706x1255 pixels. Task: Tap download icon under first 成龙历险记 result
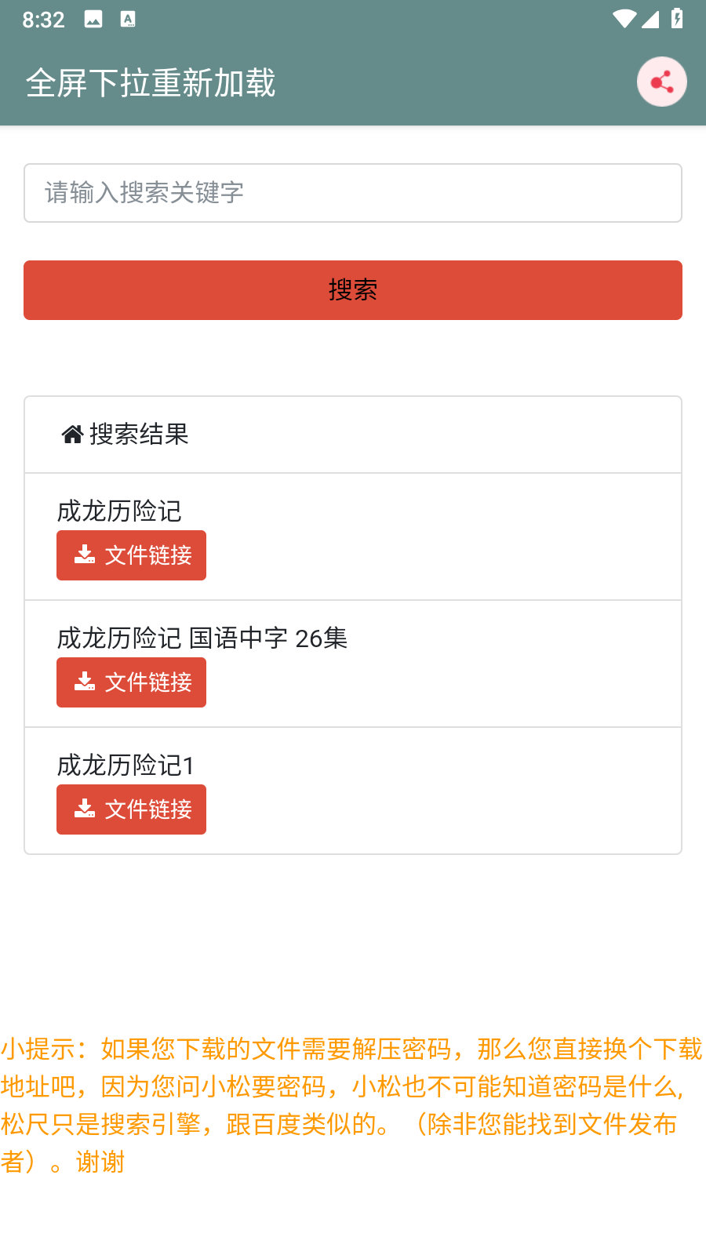coord(85,555)
